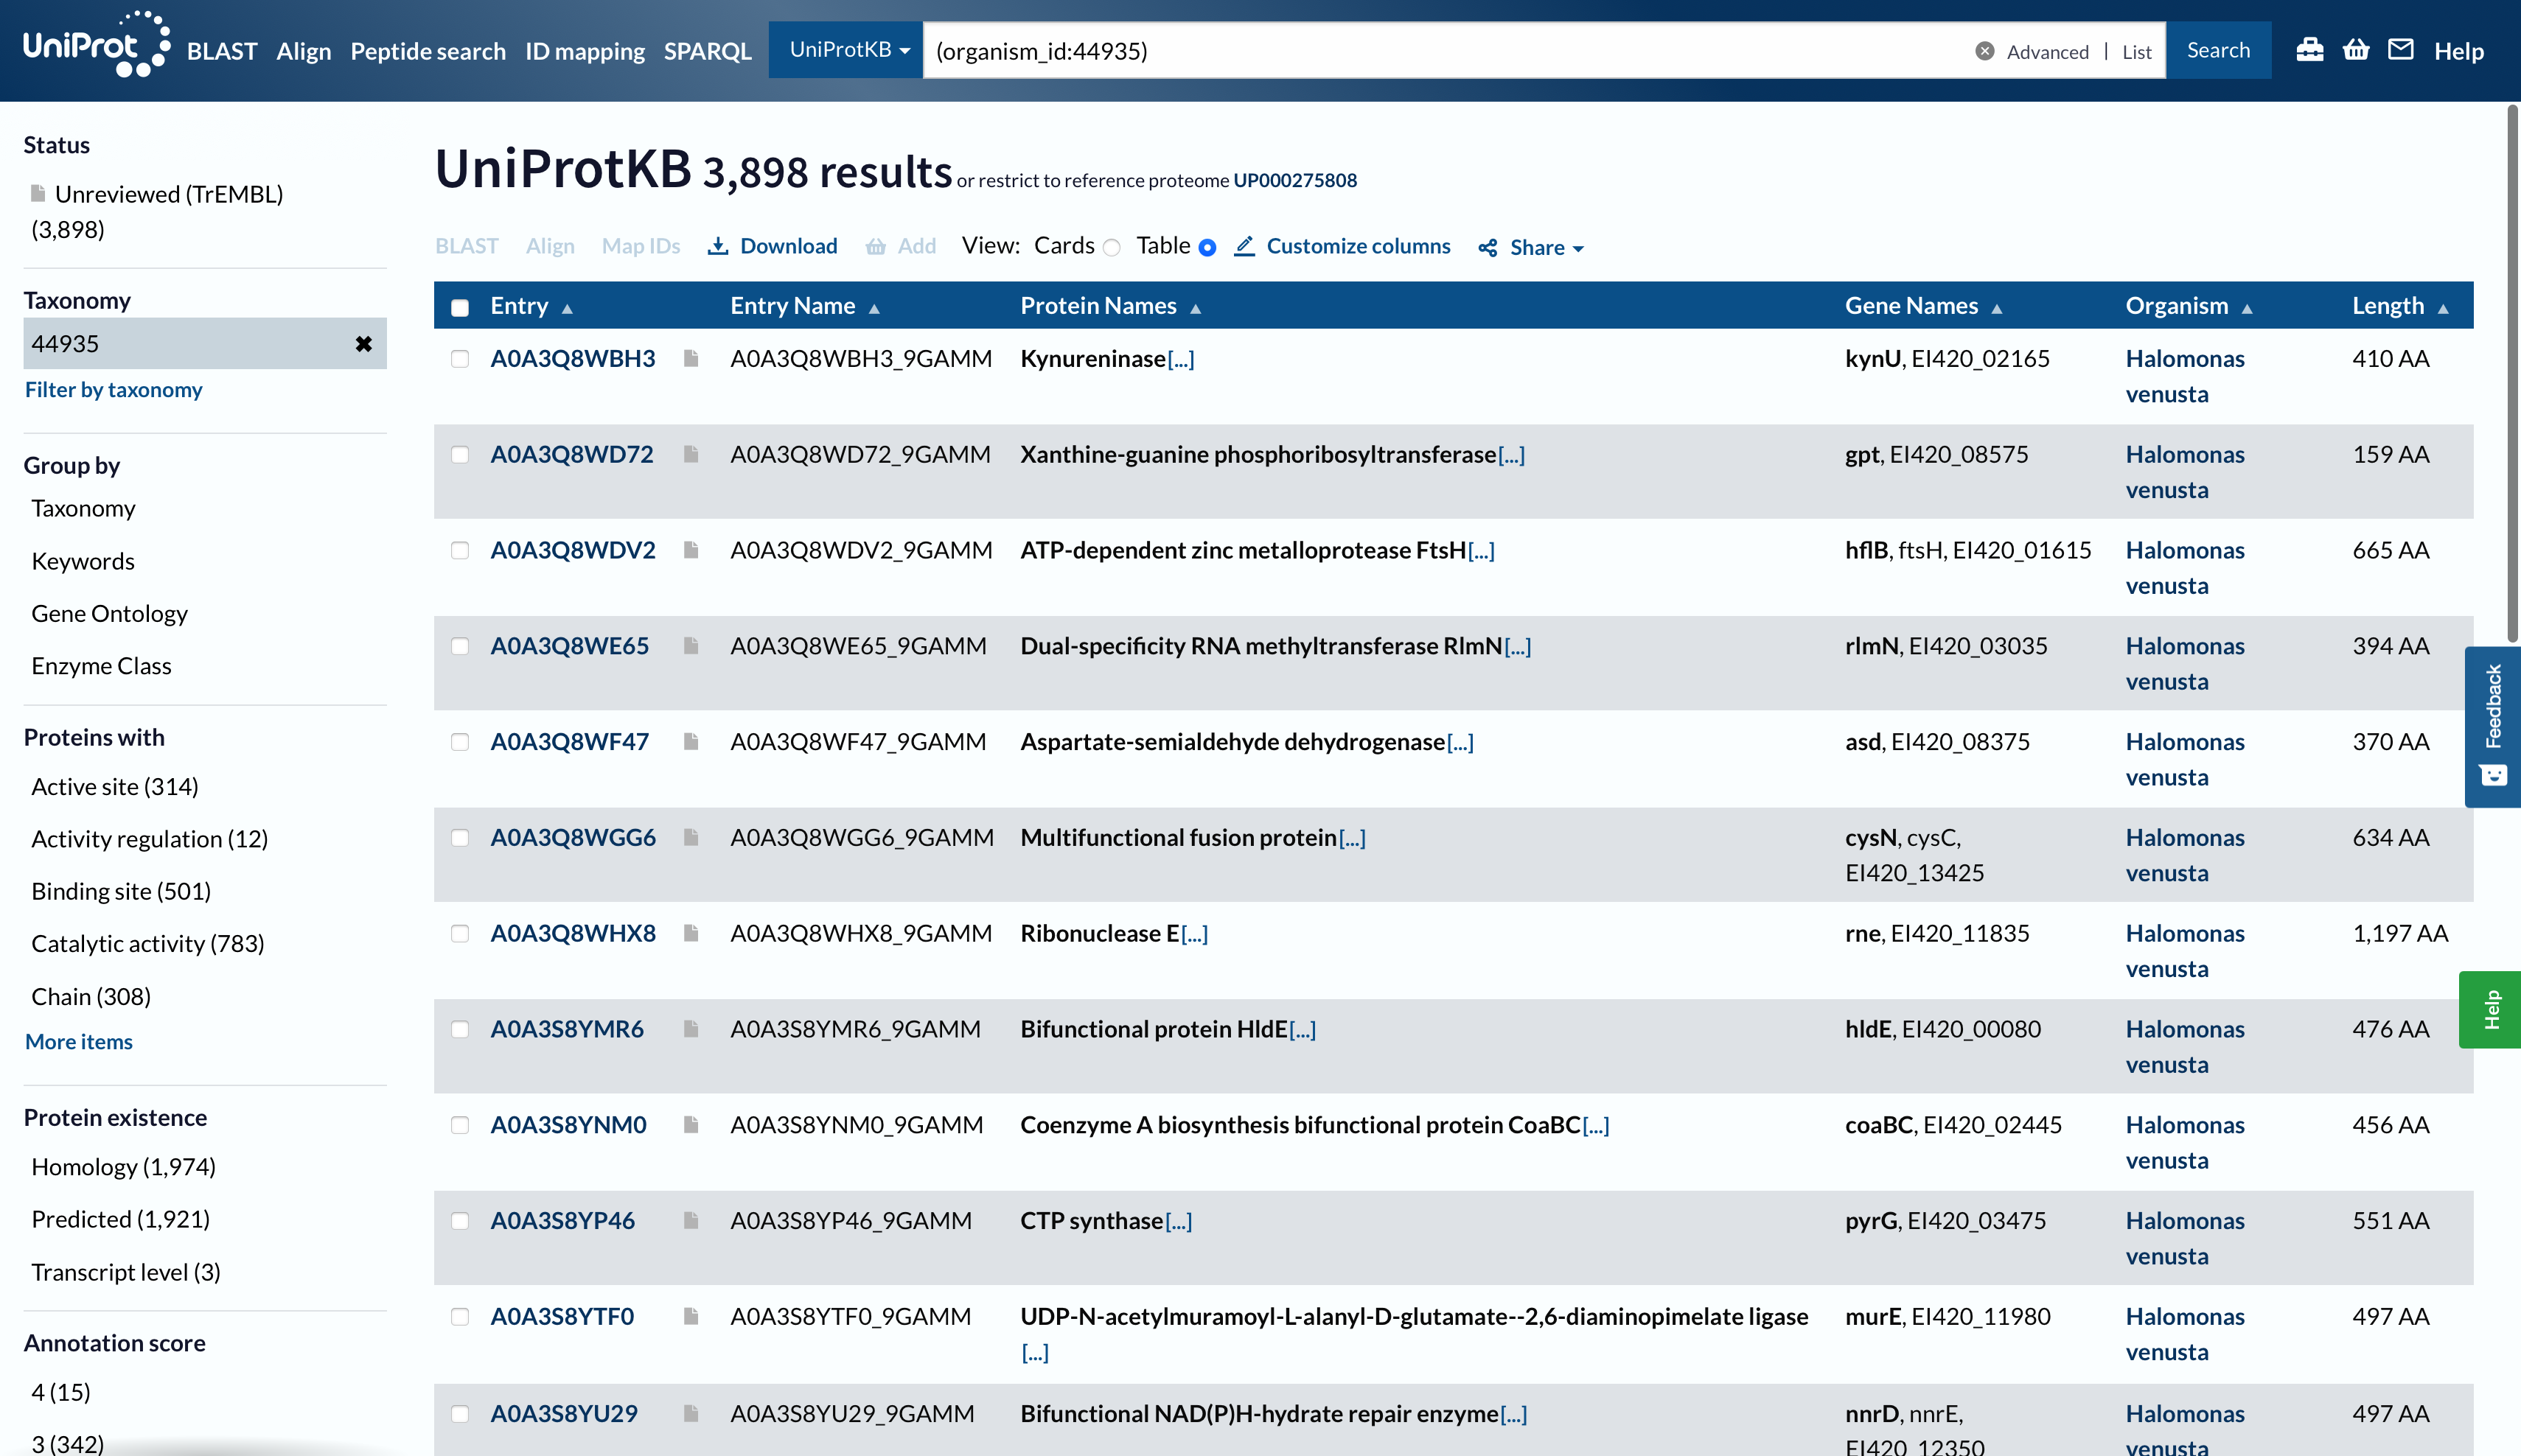Click unreviewed file icon for A0A3Q8WE65
Viewport: 2521px width, 1456px height.
tap(690, 646)
